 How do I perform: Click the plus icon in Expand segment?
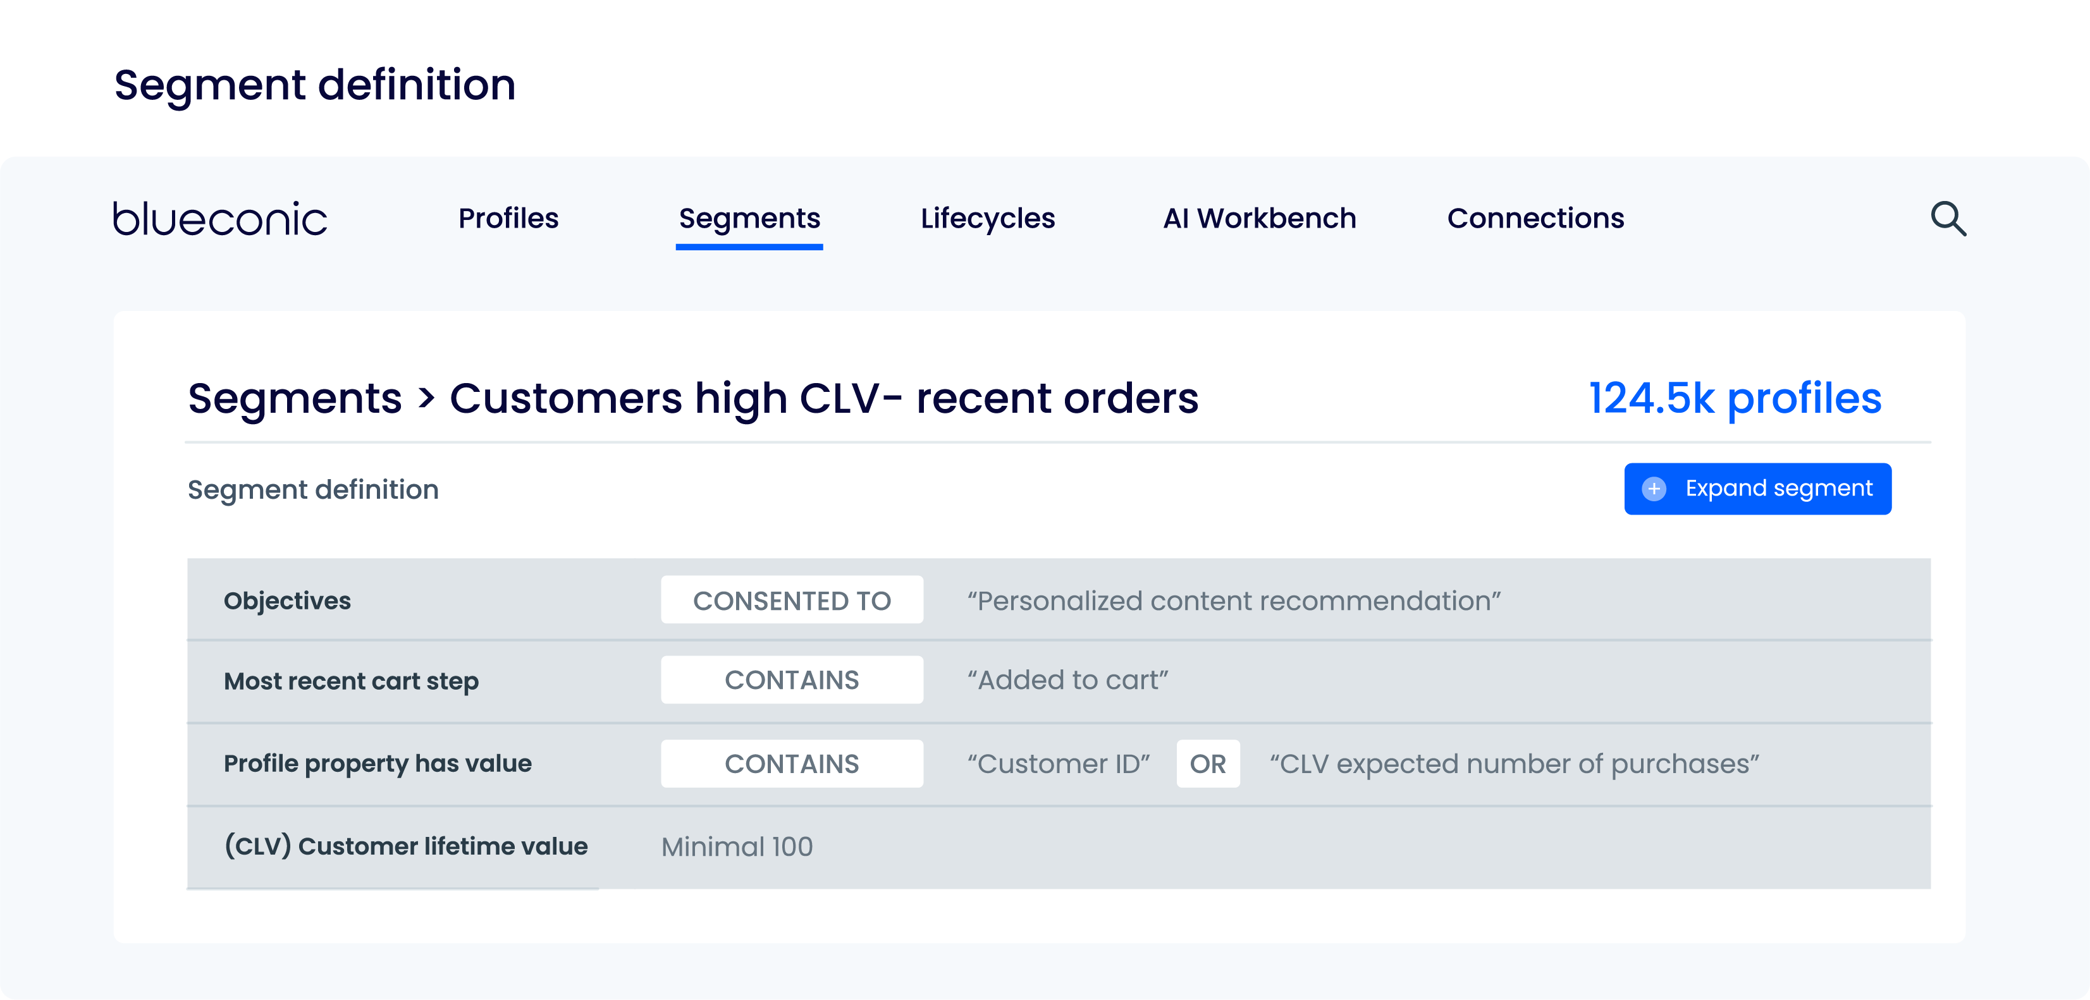[1654, 489]
